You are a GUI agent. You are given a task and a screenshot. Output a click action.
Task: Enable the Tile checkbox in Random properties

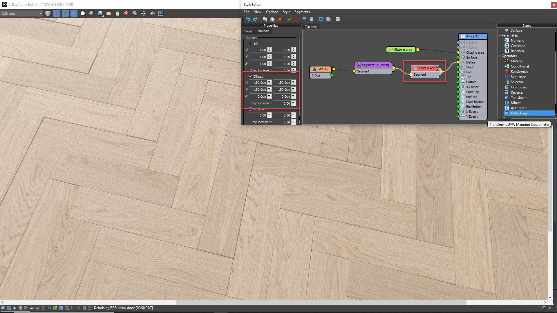pos(250,43)
